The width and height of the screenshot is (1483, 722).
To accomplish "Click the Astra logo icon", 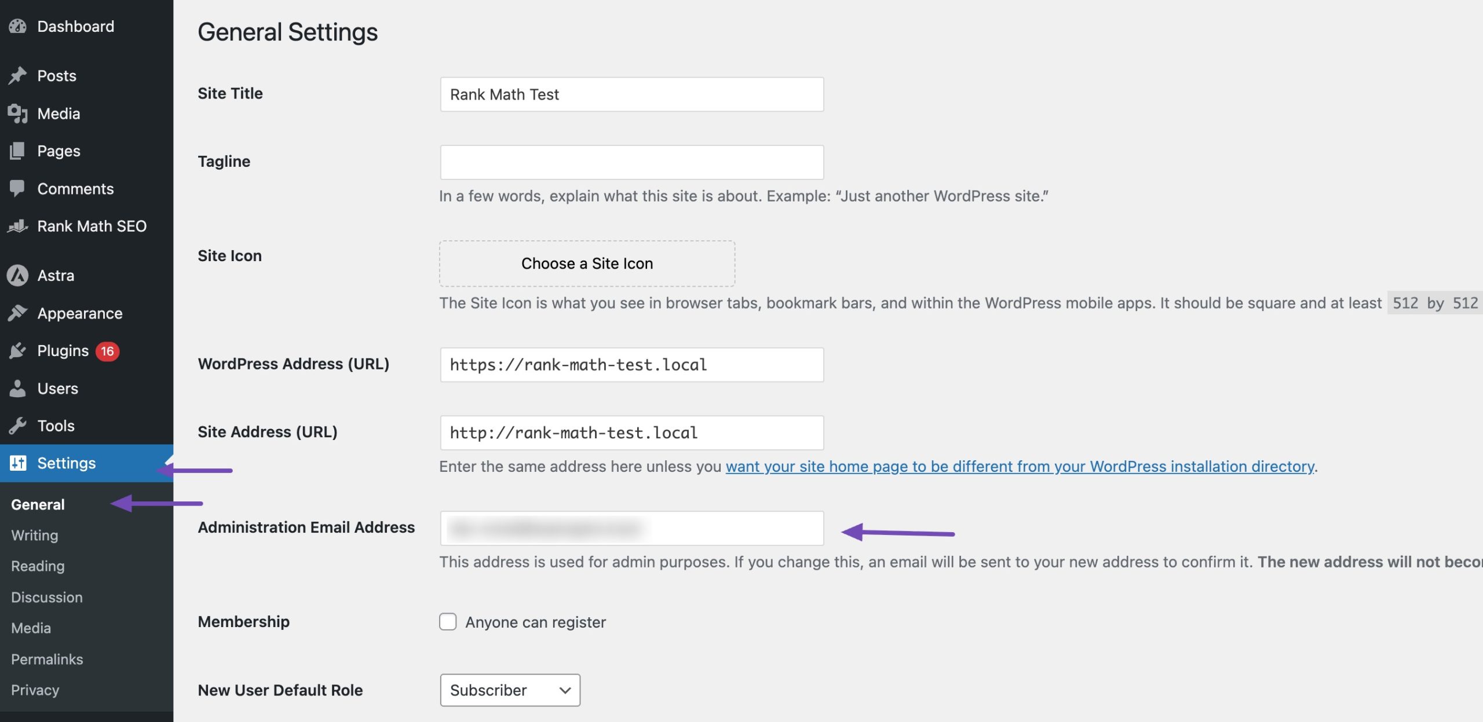I will point(17,276).
